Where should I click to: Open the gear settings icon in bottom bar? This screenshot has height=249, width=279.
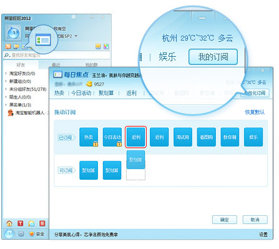(21, 234)
